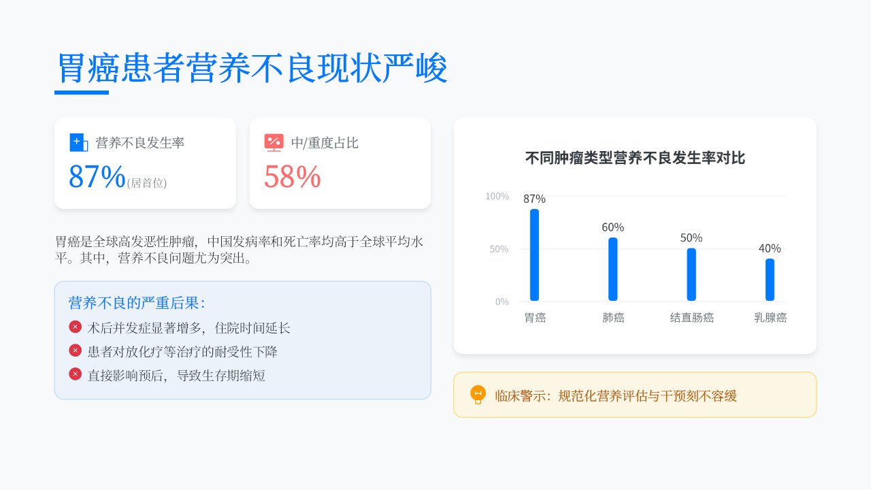Click the blue document icon beside 营养不良发生率
871x490 pixels.
79,142
